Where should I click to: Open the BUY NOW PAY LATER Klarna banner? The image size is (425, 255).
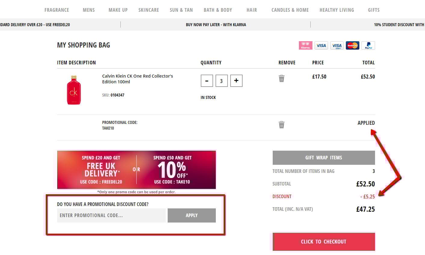pyautogui.click(x=216, y=25)
